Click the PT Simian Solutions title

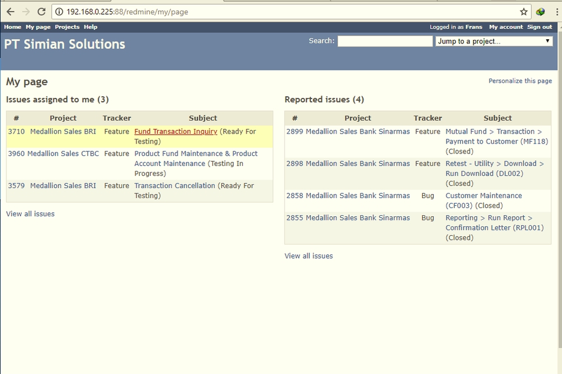click(x=64, y=44)
